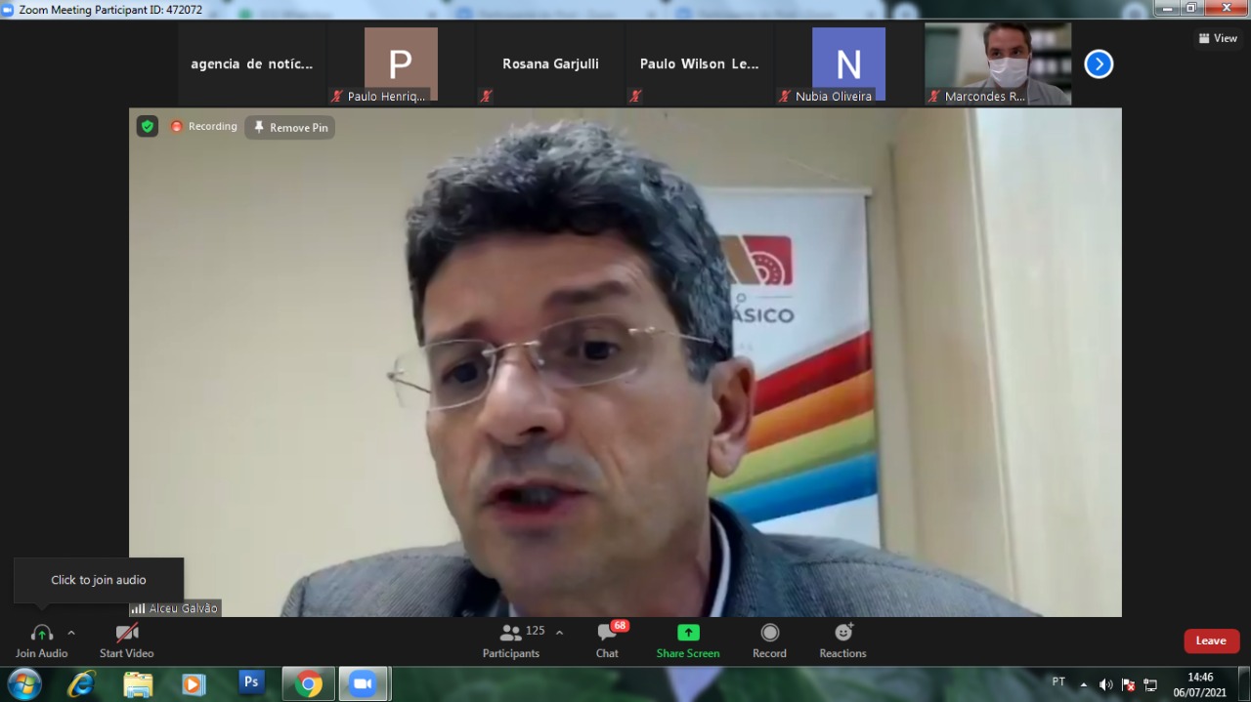Open the Participants list icon

[510, 633]
